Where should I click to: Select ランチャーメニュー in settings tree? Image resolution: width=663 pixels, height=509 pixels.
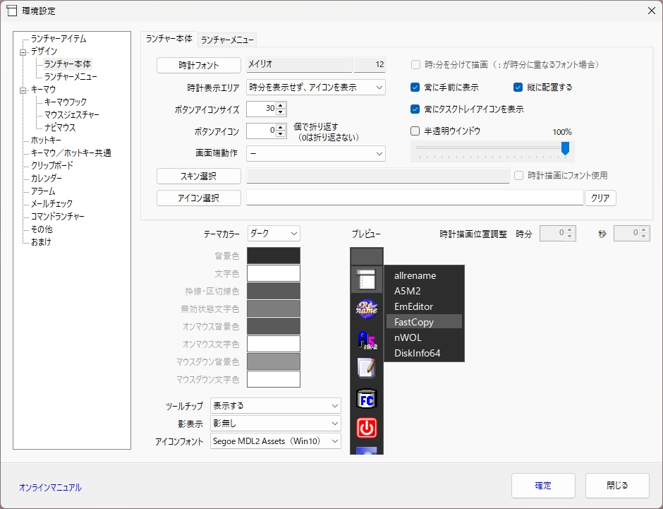pyautogui.click(x=71, y=77)
